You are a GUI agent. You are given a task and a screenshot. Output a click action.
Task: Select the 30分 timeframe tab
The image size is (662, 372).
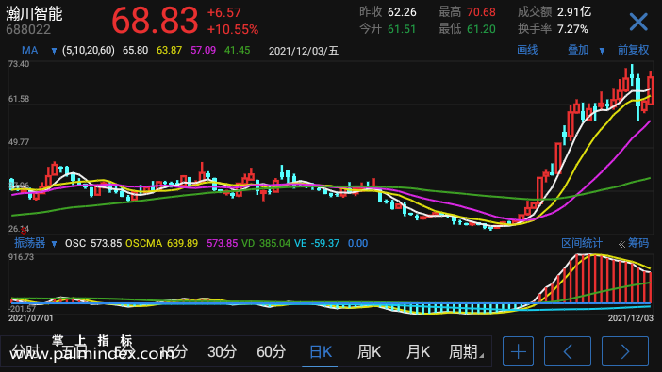(x=222, y=351)
